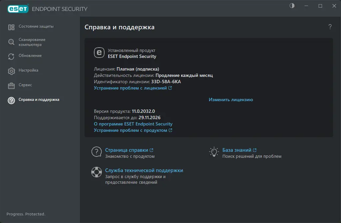Image resolution: width=341 pixels, height=223 pixels.
Task: Click О программе ESET Endpoint Security
Action: [x=133, y=124]
